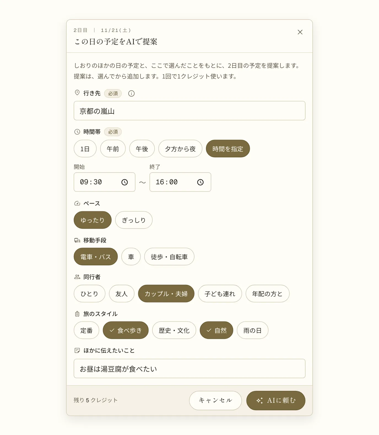Click the note icon beside ほかに伝えたいこと

[x=77, y=350]
